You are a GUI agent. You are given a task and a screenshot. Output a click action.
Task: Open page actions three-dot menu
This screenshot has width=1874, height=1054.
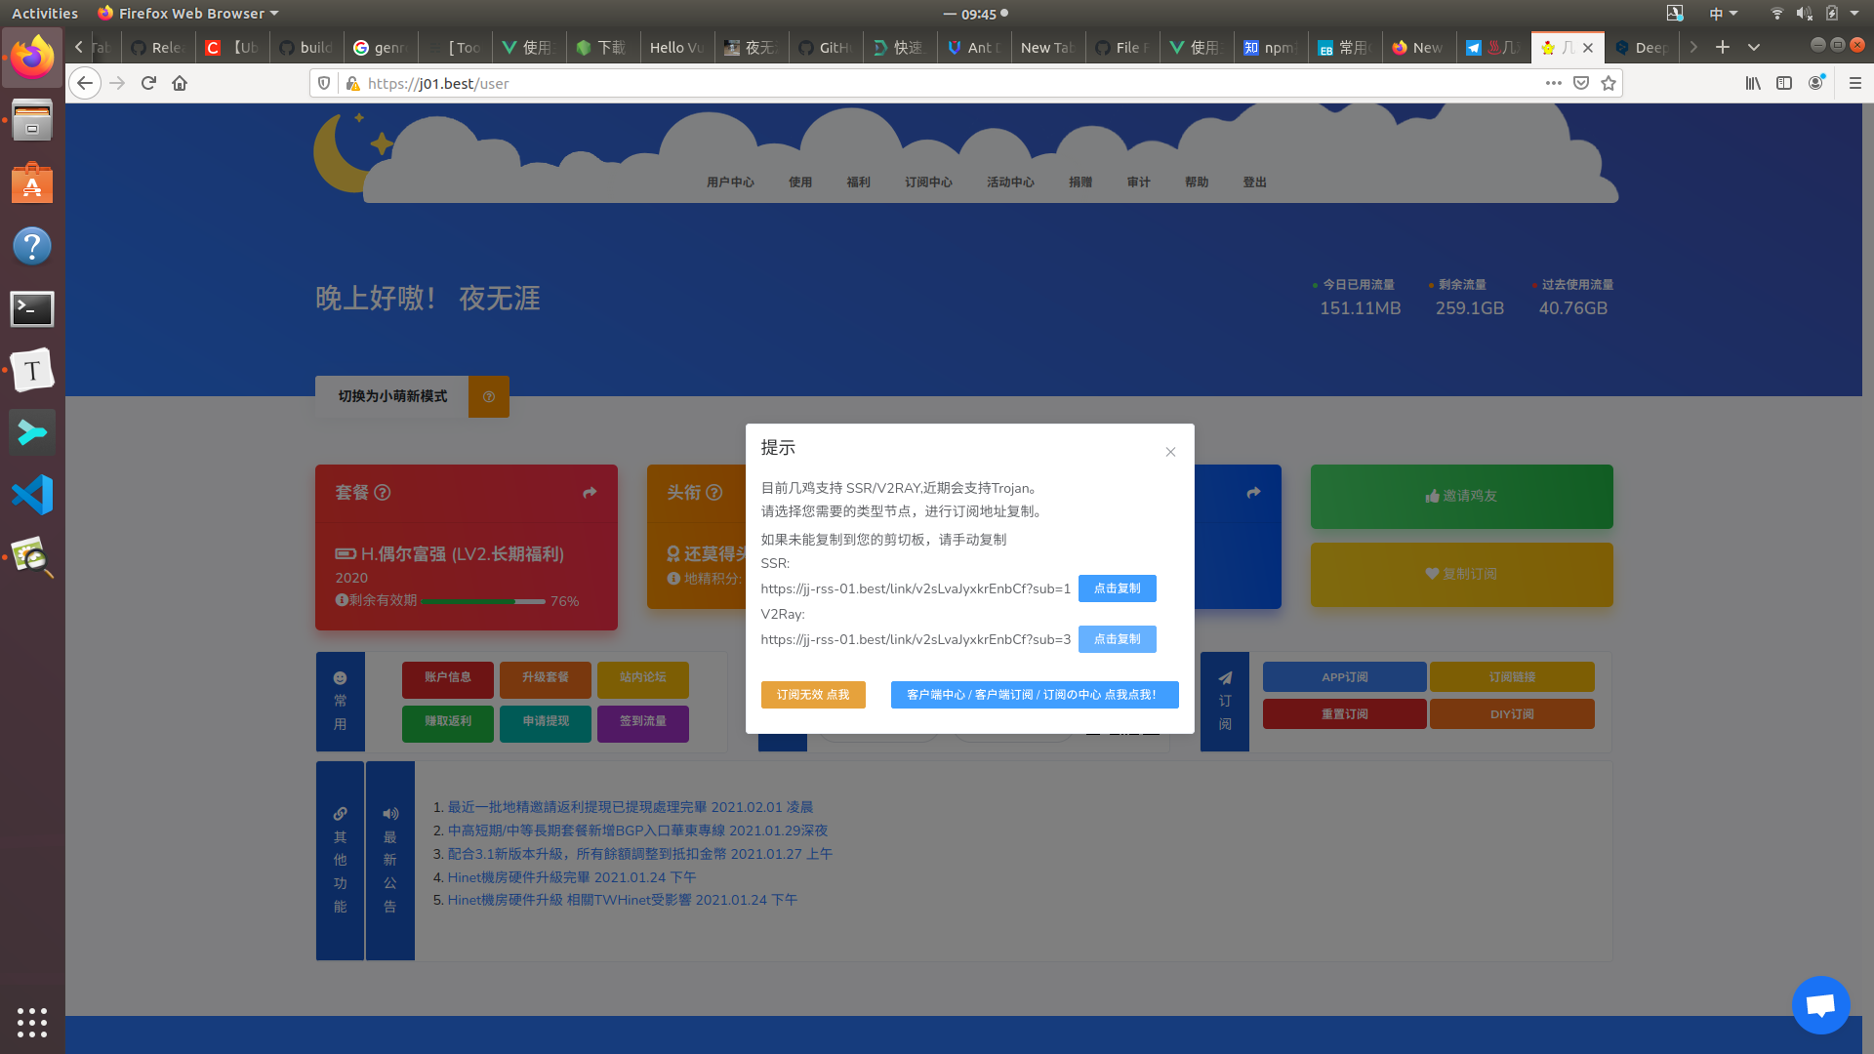click(x=1553, y=83)
